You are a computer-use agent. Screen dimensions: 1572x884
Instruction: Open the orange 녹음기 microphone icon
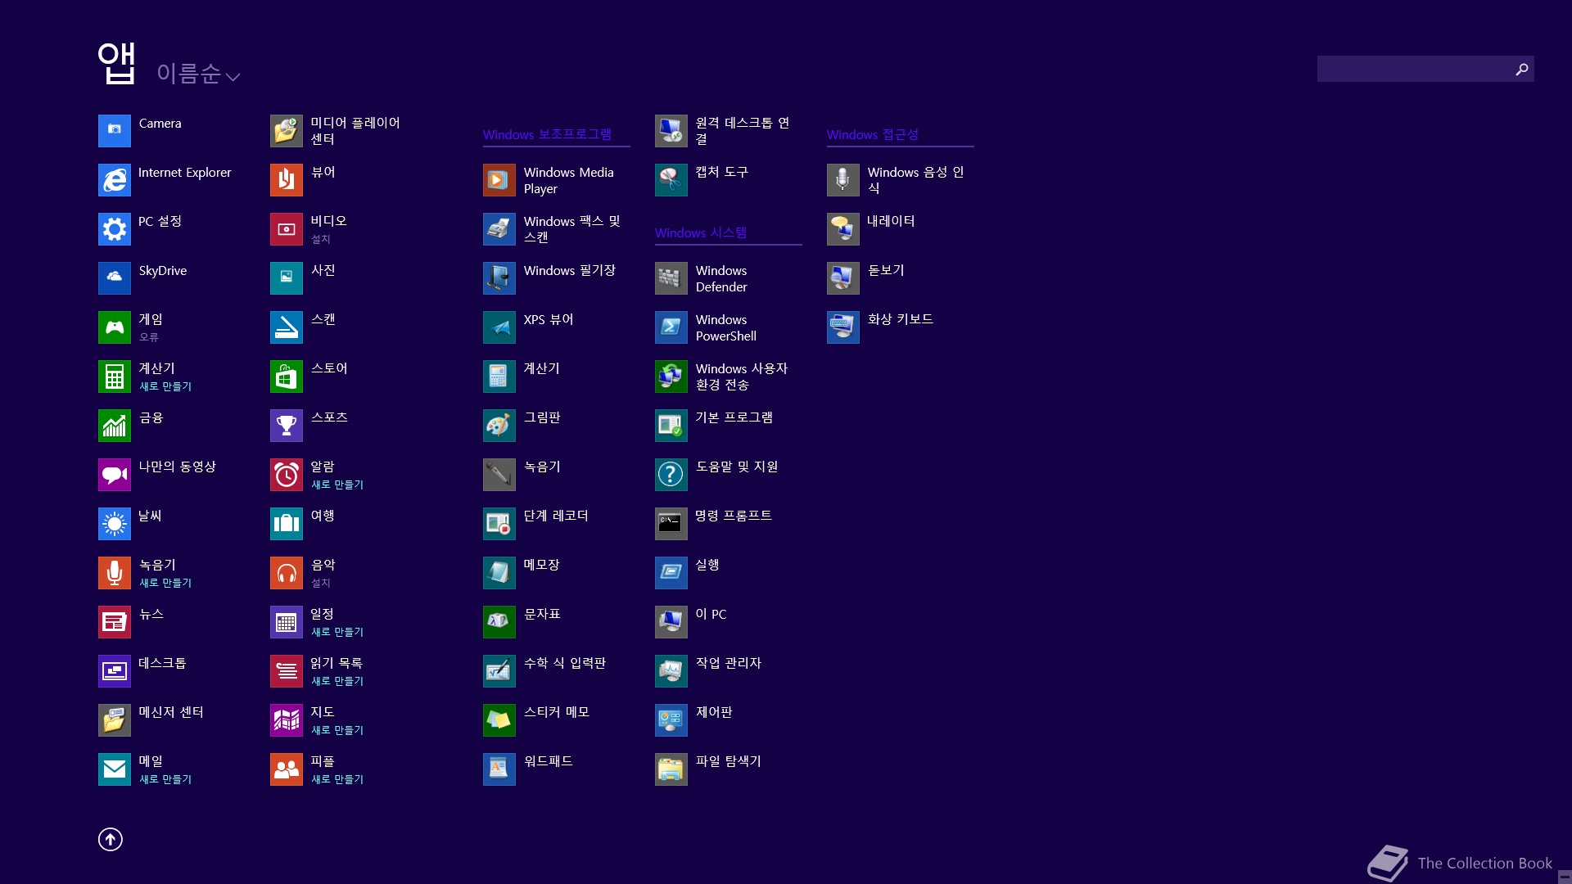[x=115, y=573]
